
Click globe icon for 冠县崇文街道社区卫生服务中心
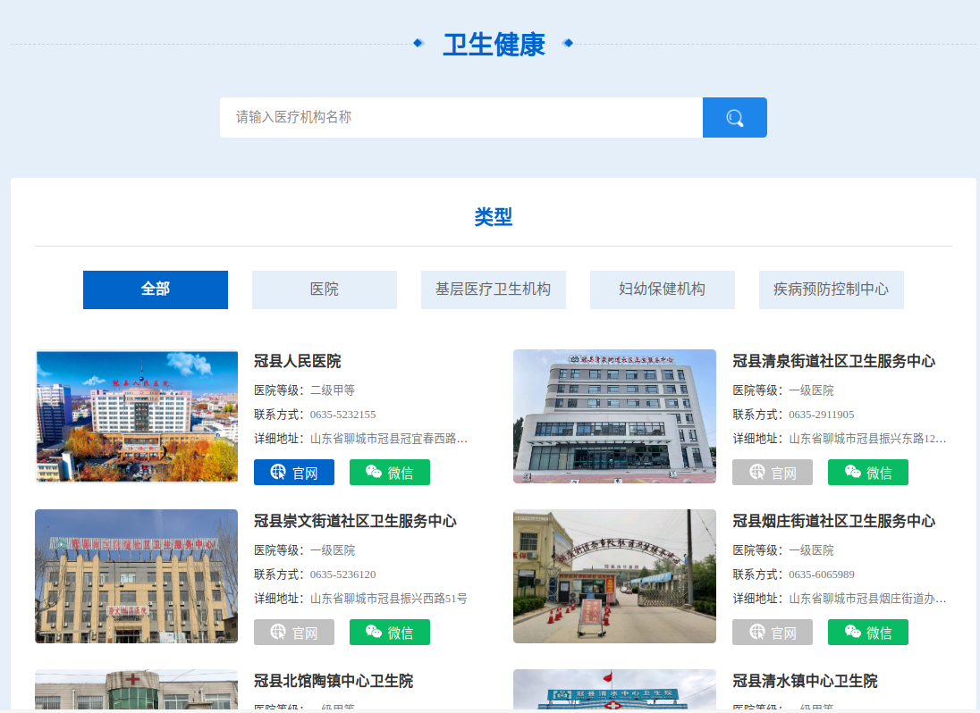[279, 632]
